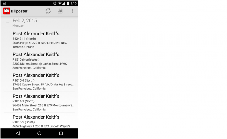
Task: Tap the battery status icon
Action: 68,3
